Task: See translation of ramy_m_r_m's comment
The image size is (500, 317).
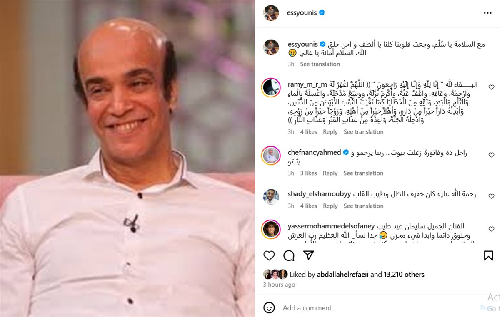Action: (x=363, y=132)
